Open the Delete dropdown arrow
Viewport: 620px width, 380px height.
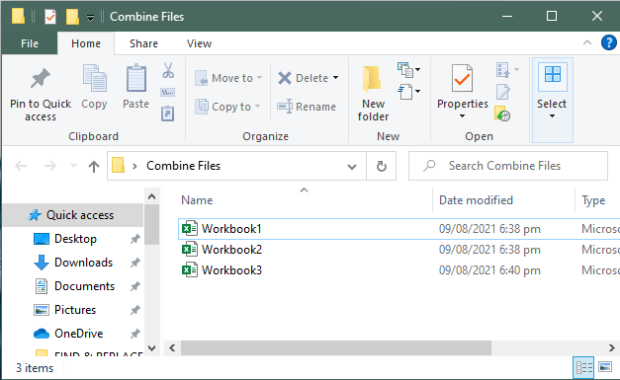tap(335, 78)
